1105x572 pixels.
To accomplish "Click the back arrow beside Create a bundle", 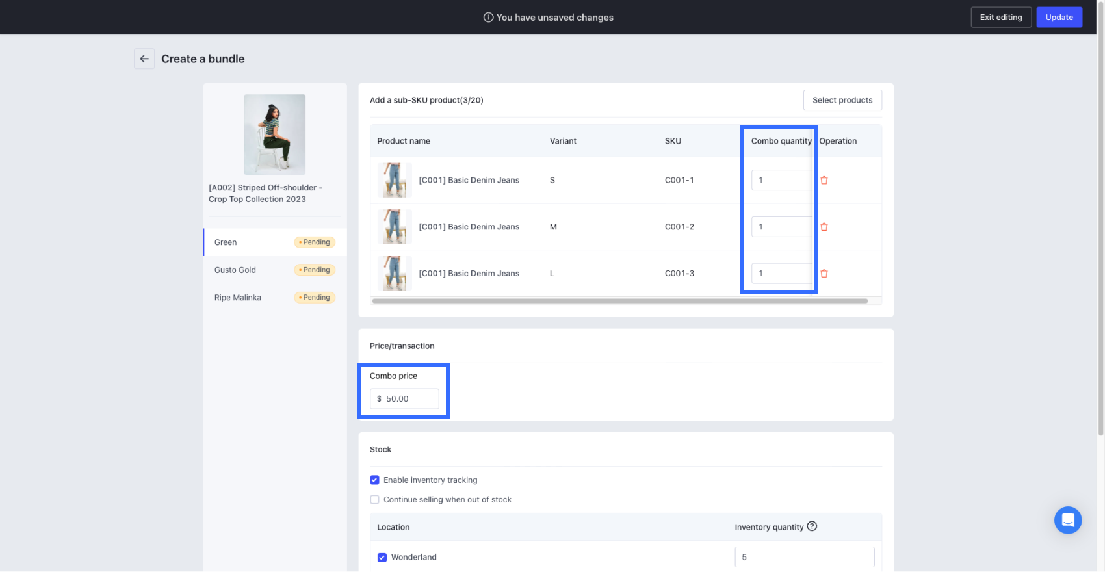I will [144, 58].
